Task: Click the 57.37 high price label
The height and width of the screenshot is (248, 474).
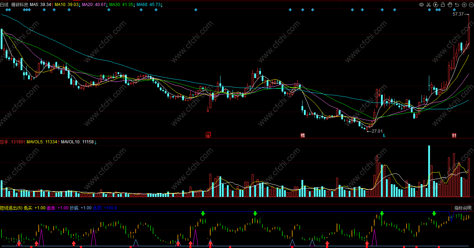Action: point(458,14)
